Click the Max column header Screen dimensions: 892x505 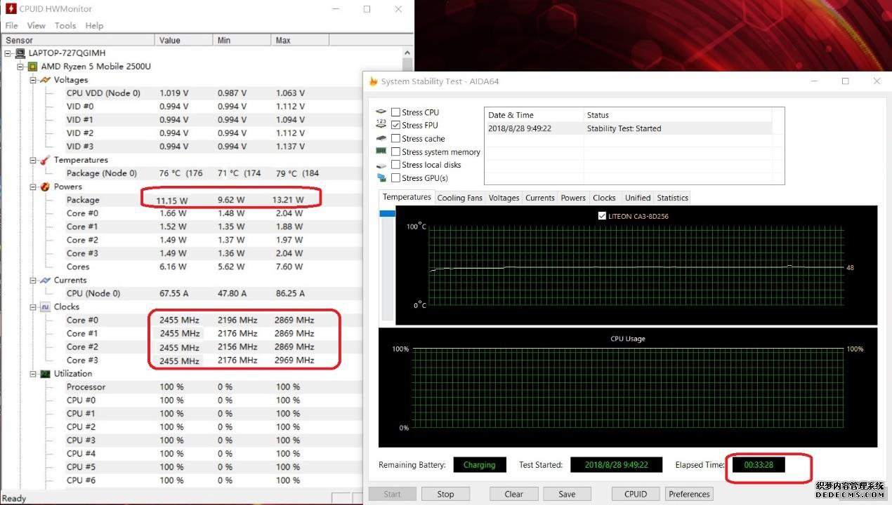[x=301, y=41]
